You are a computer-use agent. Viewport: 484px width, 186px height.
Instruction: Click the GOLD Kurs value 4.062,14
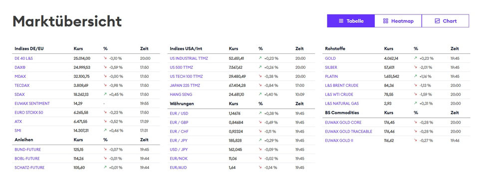[x=391, y=58]
